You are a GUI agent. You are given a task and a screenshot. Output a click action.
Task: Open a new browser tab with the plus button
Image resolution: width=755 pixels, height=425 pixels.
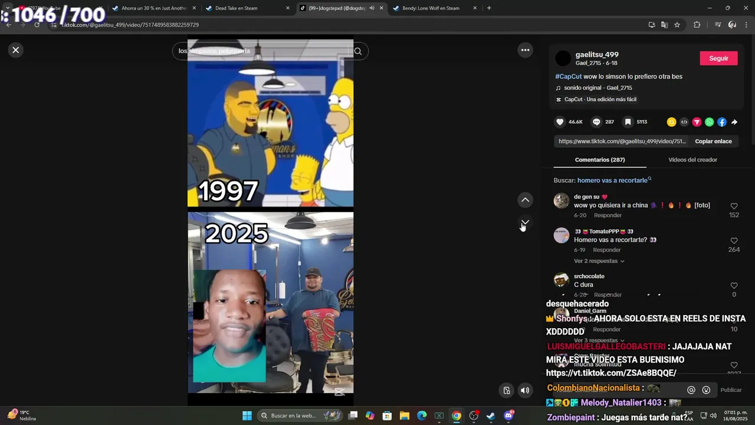click(x=489, y=8)
